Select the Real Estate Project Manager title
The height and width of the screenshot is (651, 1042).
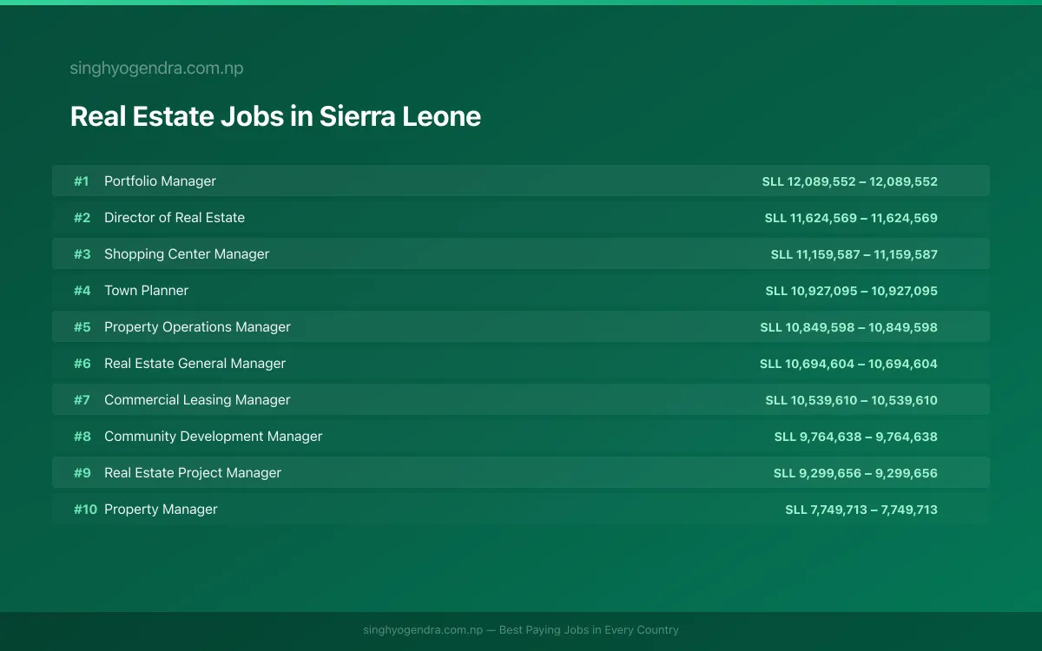pyautogui.click(x=193, y=473)
